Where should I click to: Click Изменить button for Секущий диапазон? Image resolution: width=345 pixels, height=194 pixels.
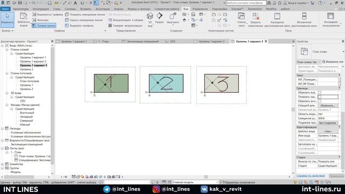pos(328,106)
